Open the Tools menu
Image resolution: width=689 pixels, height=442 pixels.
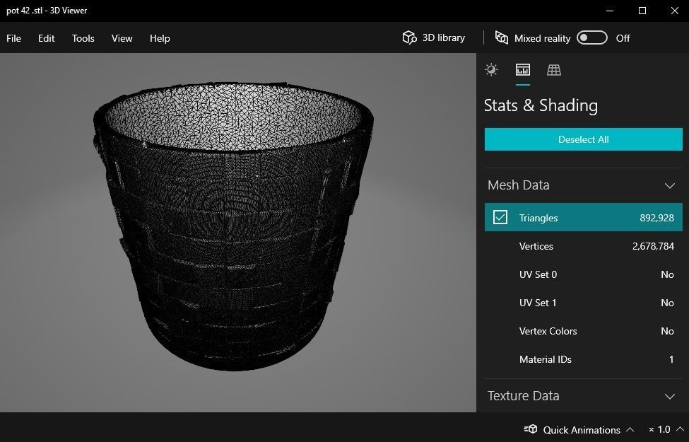pyautogui.click(x=83, y=38)
